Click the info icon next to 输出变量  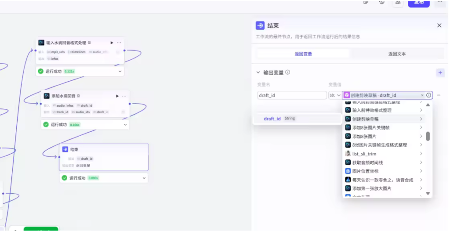pos(287,72)
